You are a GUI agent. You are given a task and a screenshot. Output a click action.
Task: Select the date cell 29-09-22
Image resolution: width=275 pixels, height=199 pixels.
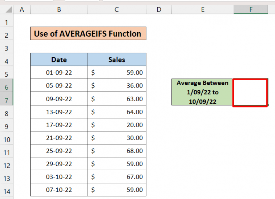coord(59,164)
